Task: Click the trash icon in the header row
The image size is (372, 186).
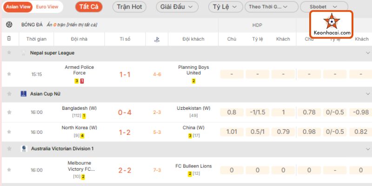Action: (x=9, y=39)
